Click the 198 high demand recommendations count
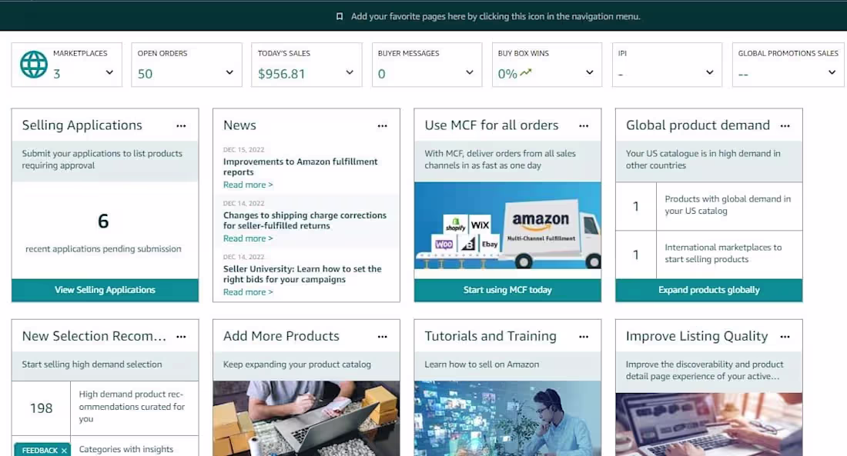847x456 pixels. [41, 408]
